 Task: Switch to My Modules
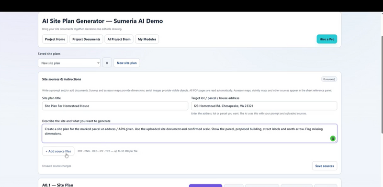(x=147, y=39)
